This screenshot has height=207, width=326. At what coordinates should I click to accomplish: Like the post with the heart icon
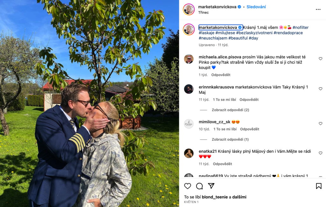188,186
